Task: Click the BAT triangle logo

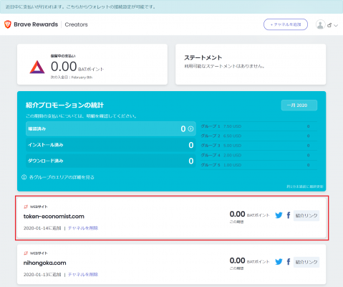Action: 37,67
